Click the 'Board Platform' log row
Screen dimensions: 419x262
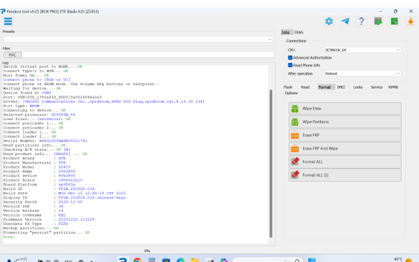click(39, 184)
